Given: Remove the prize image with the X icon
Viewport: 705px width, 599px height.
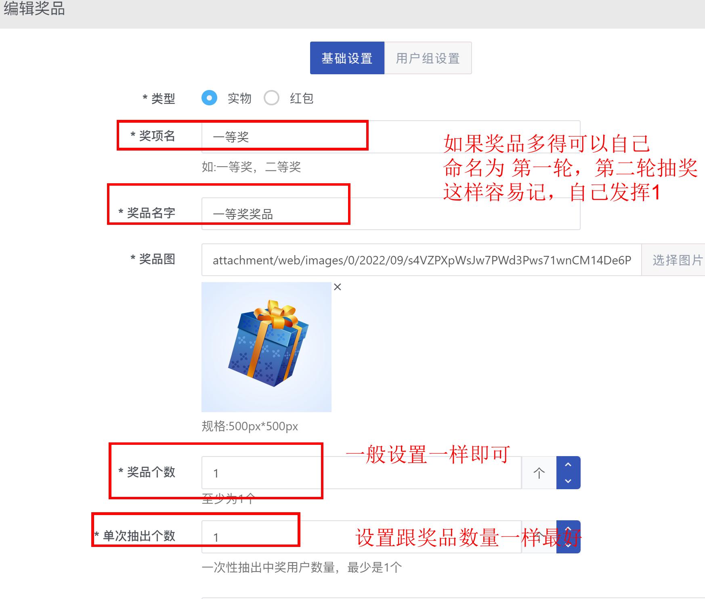Looking at the screenshot, I should 338,287.
